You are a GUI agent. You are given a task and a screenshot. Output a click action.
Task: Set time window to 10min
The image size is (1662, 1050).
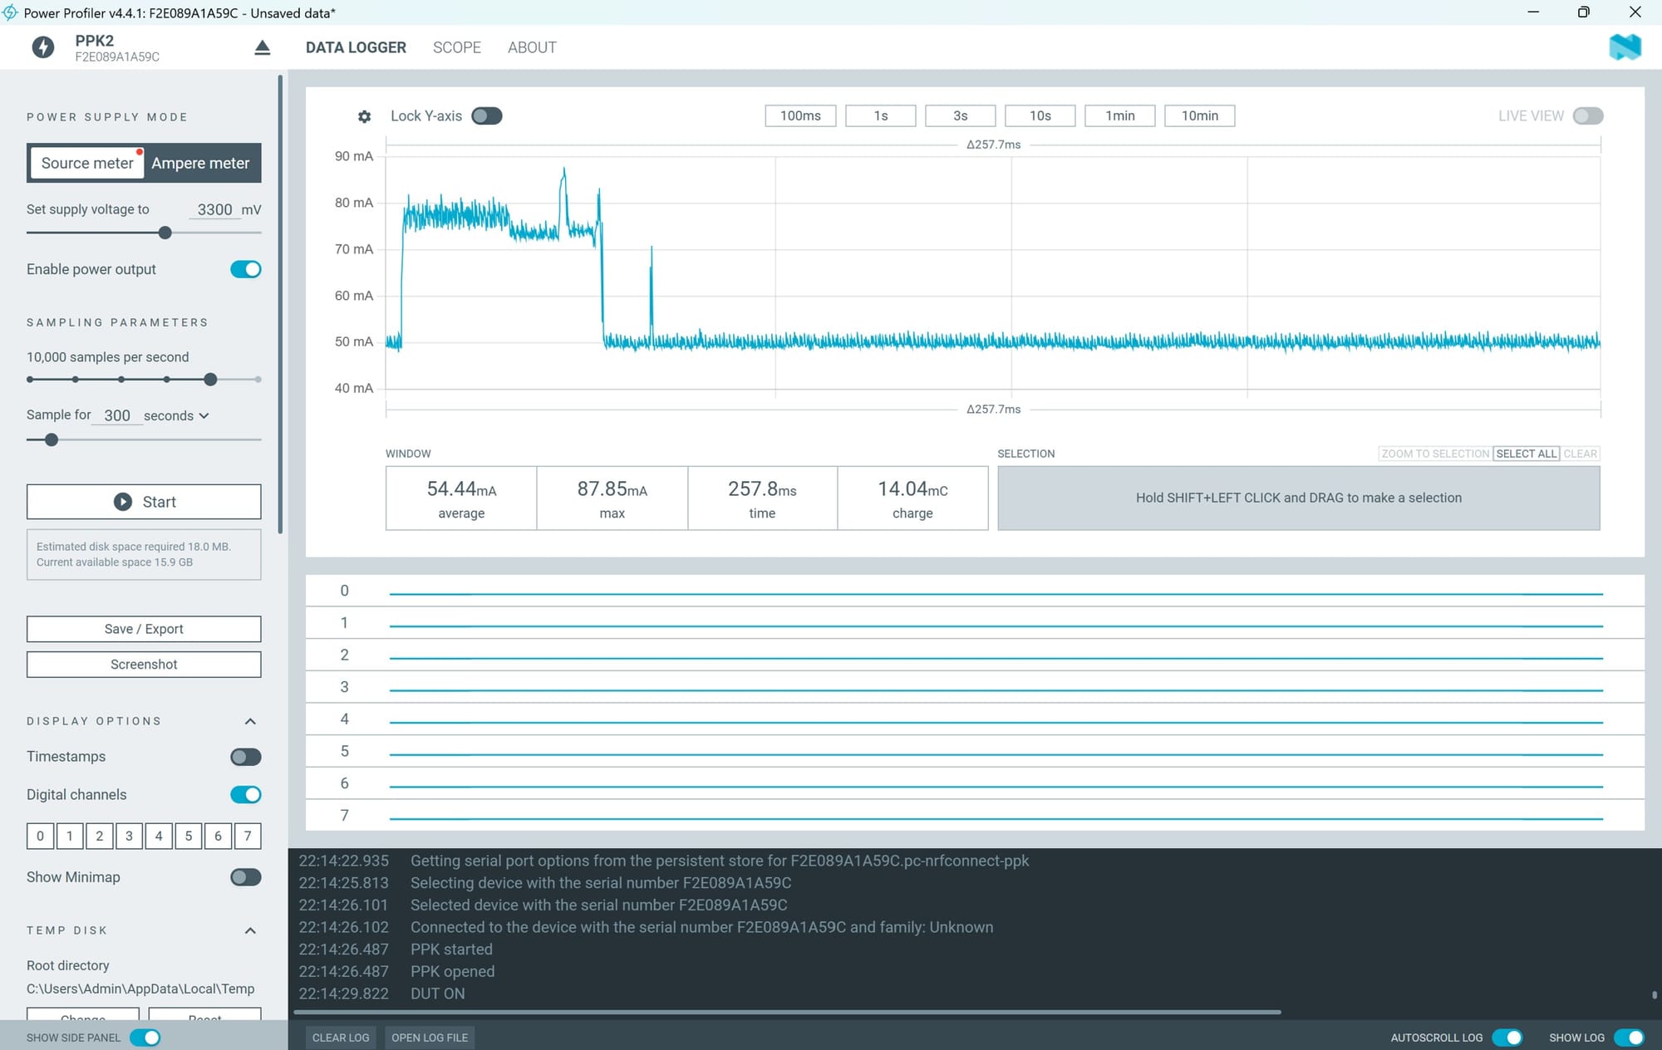[1200, 115]
